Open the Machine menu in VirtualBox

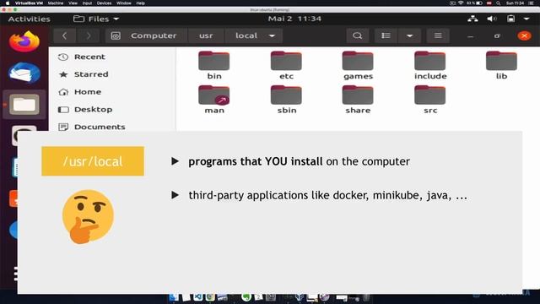(x=56, y=3)
